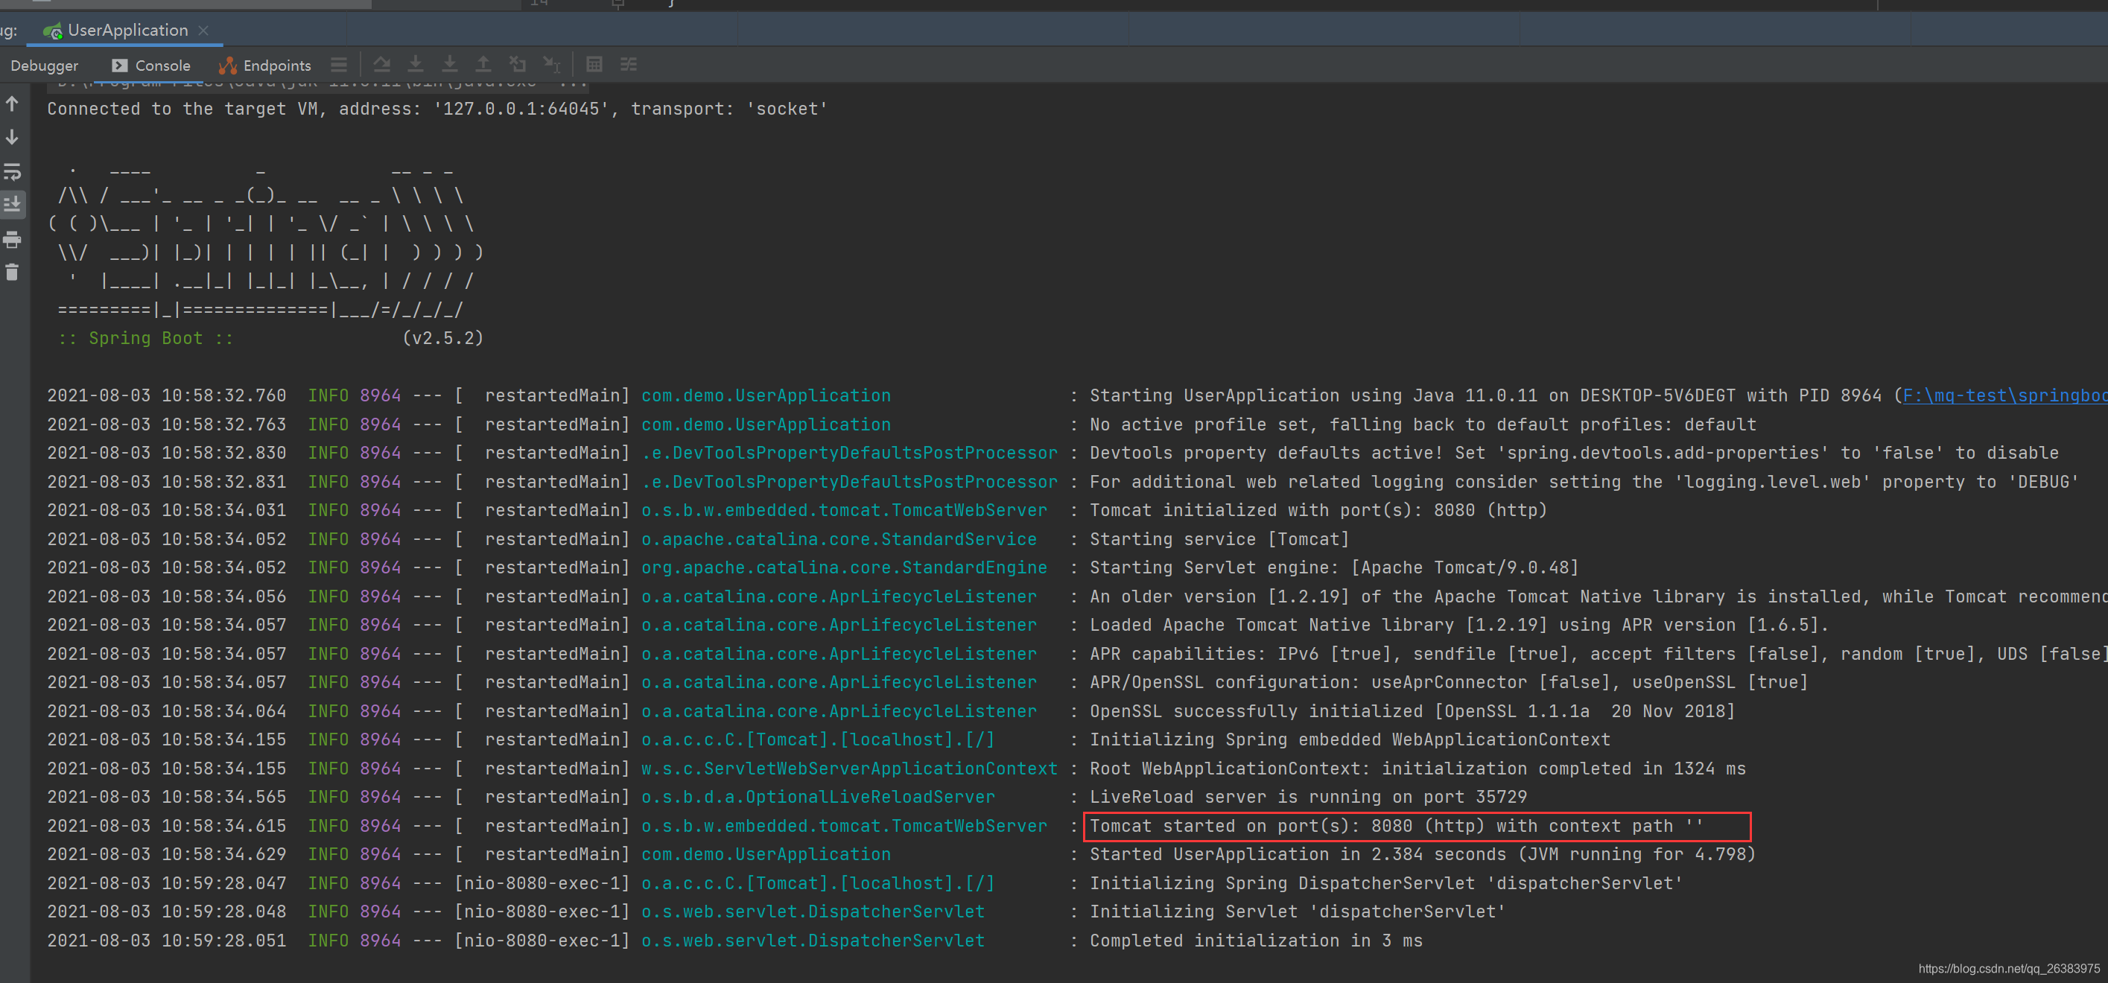
Task: Click timestamp 2021-08-03 10:58:34.629
Action: coord(167,855)
